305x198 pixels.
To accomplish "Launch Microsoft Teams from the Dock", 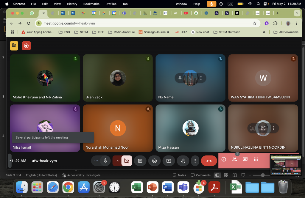I will coord(183,187).
